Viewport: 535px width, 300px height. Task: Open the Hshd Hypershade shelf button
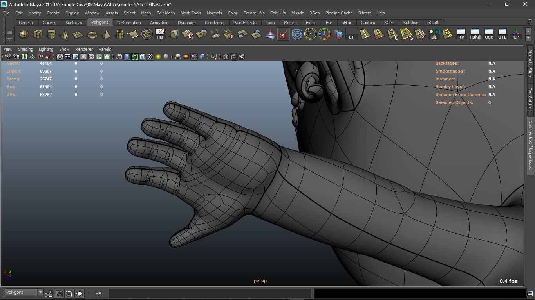(475, 34)
